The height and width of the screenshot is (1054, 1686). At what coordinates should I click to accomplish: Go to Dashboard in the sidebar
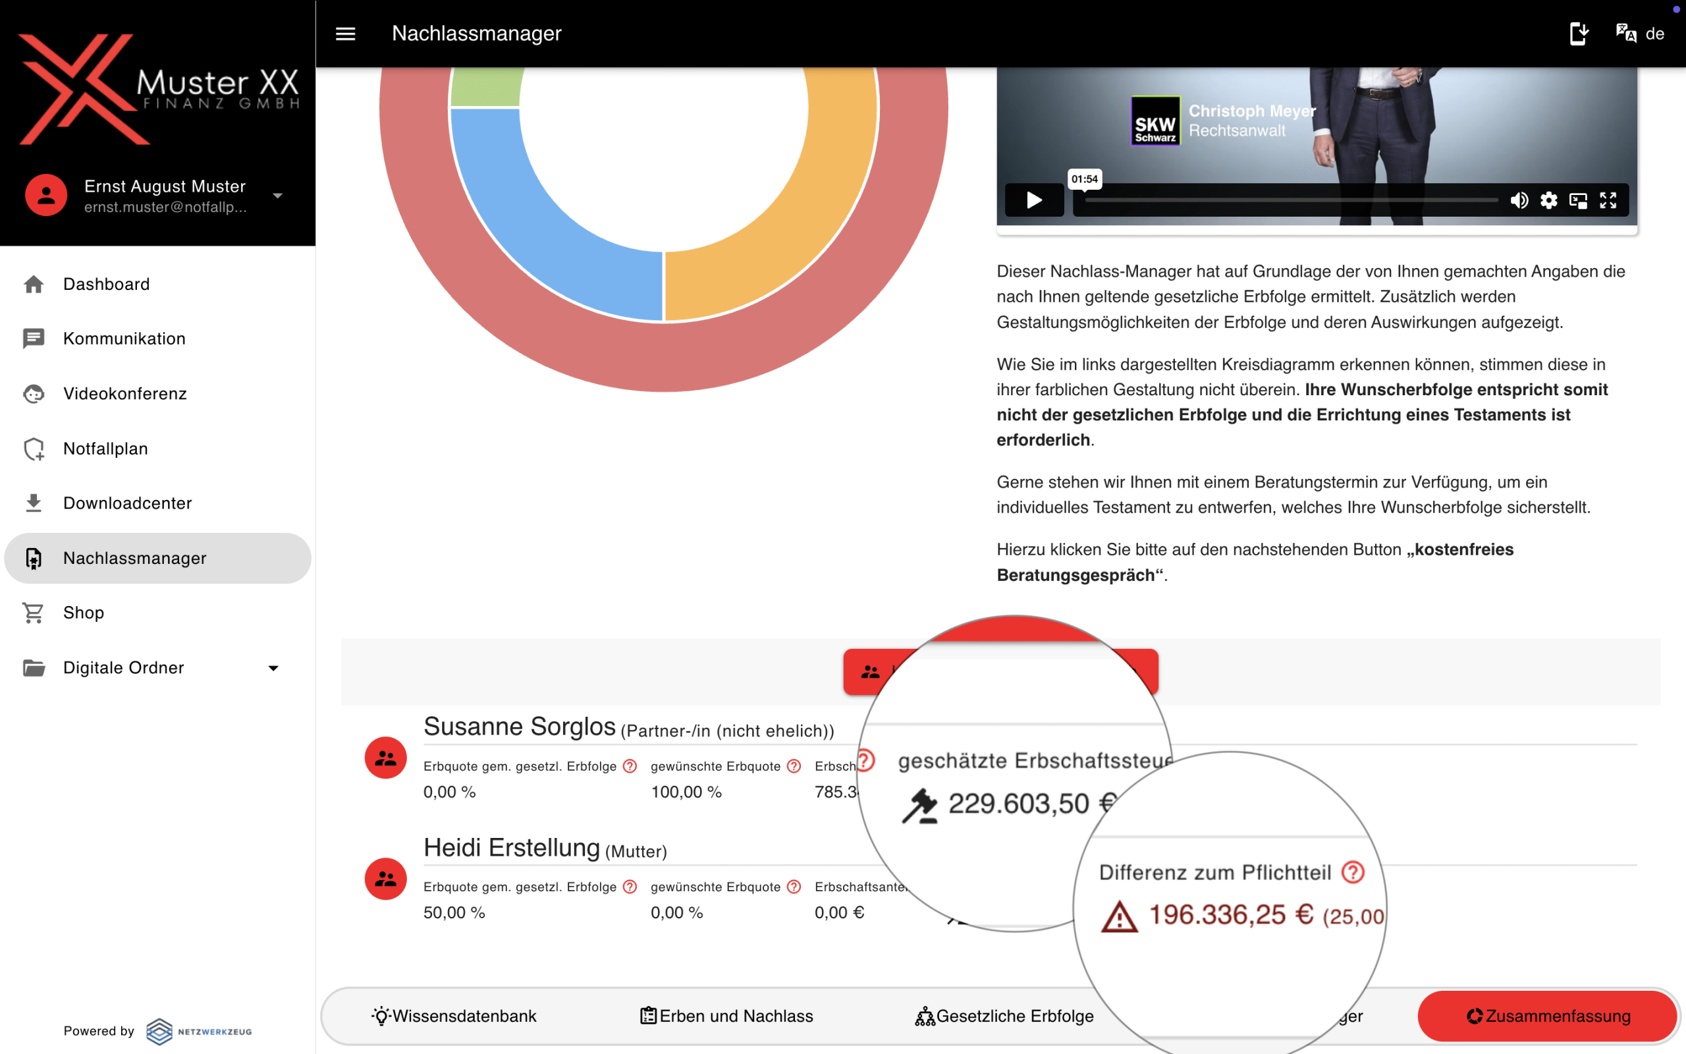point(157,284)
